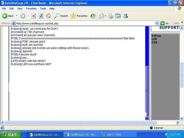184x138 pixels.
Task: Click message 'both are banned'
Action: 32,45
